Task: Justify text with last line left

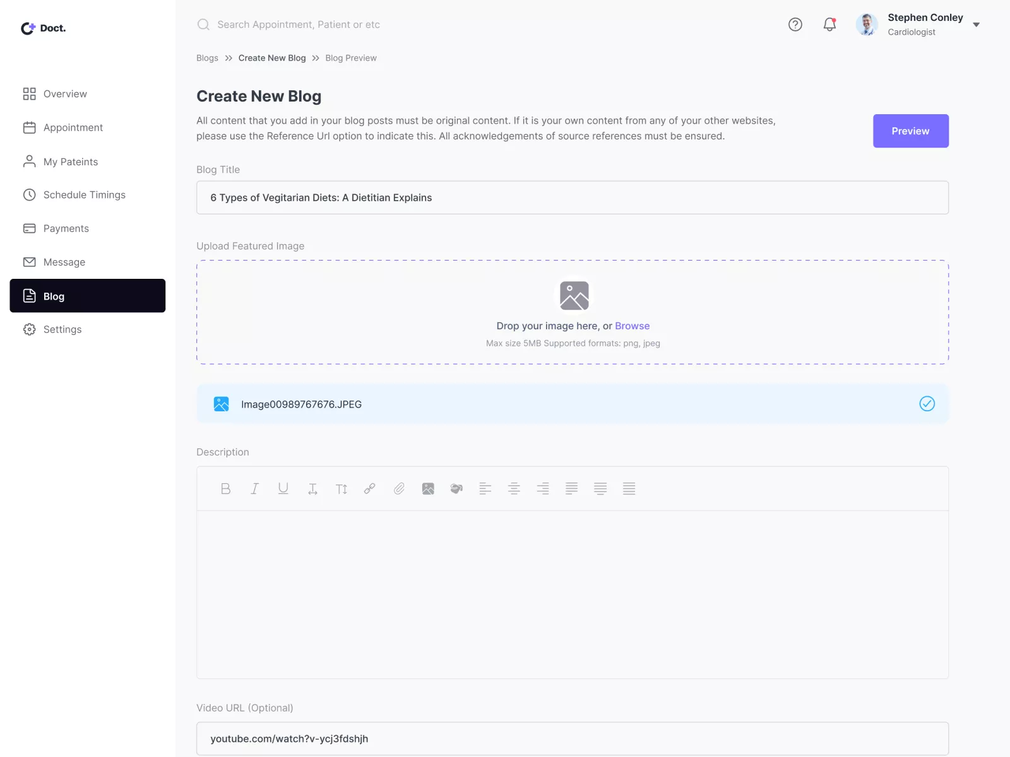Action: (572, 489)
